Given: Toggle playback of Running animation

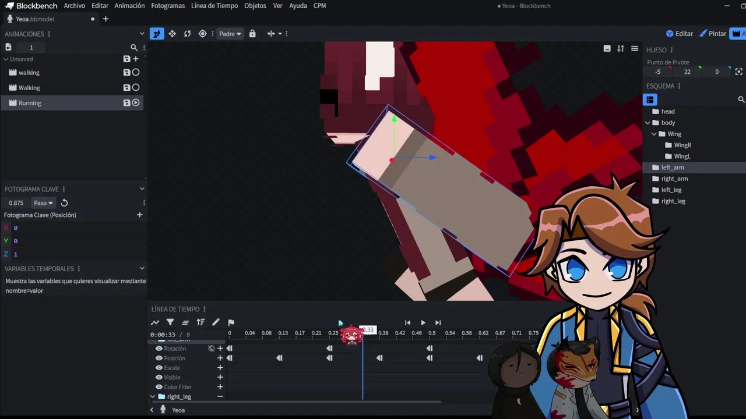Looking at the screenshot, I should [136, 103].
